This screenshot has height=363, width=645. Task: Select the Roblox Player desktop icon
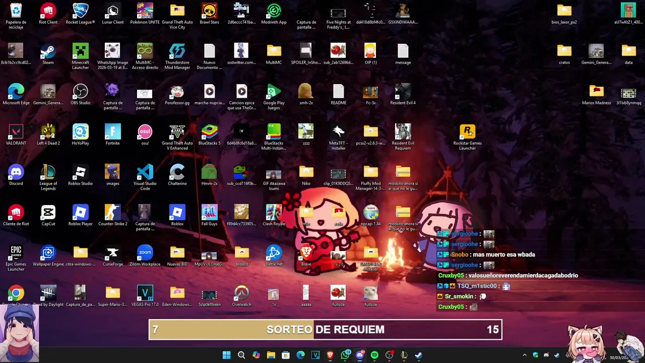pos(80,216)
